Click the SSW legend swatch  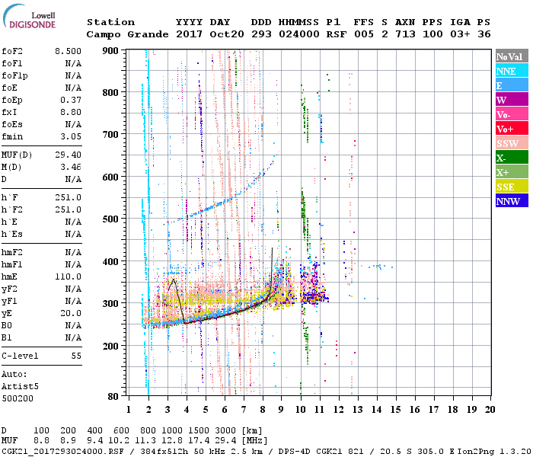[509, 143]
